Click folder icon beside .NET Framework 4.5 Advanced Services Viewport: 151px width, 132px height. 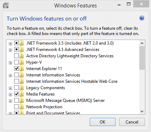[22, 50]
